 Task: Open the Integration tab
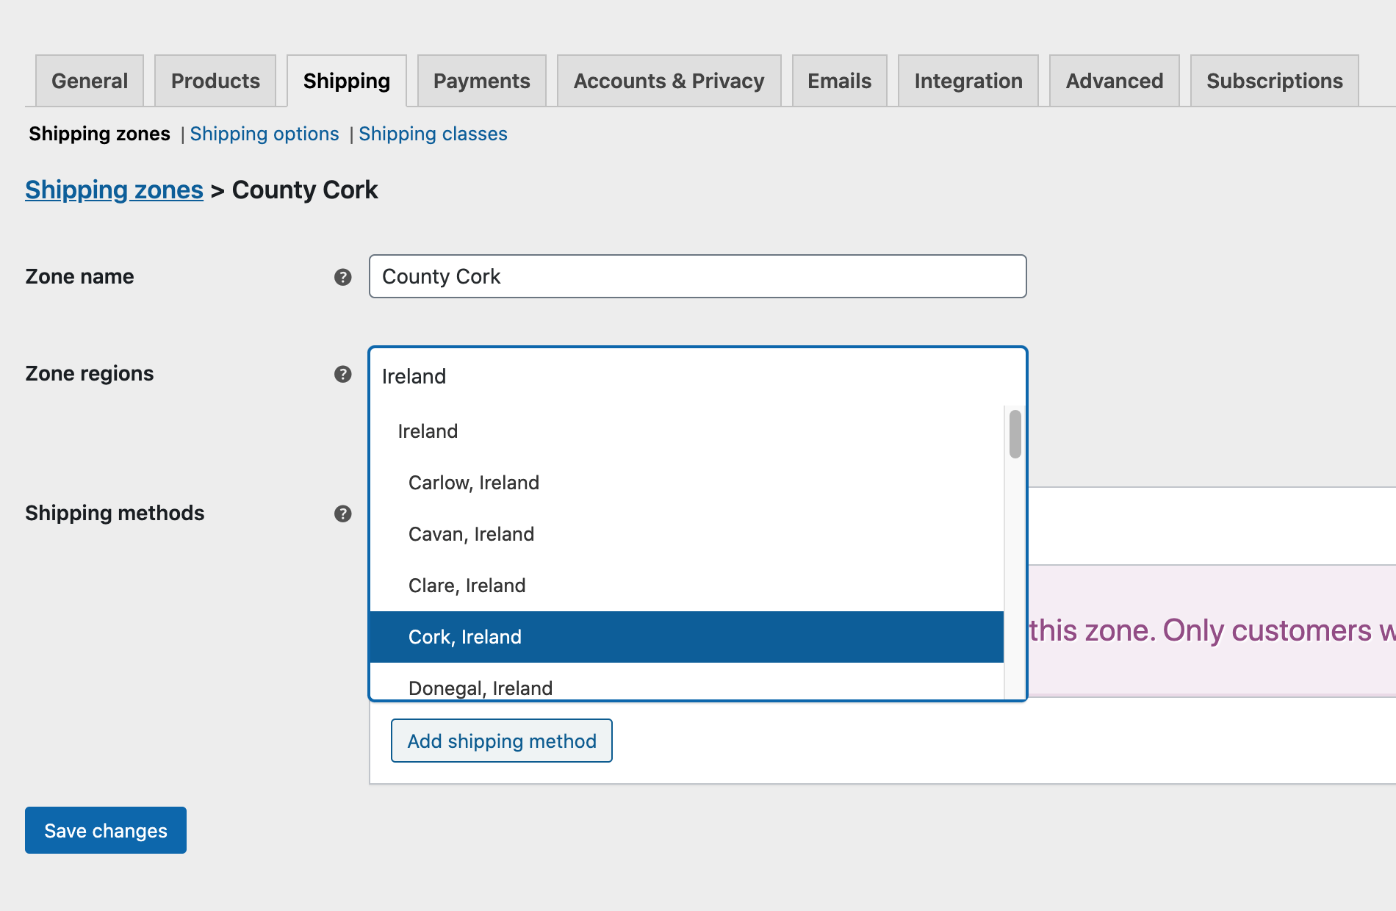click(x=968, y=81)
